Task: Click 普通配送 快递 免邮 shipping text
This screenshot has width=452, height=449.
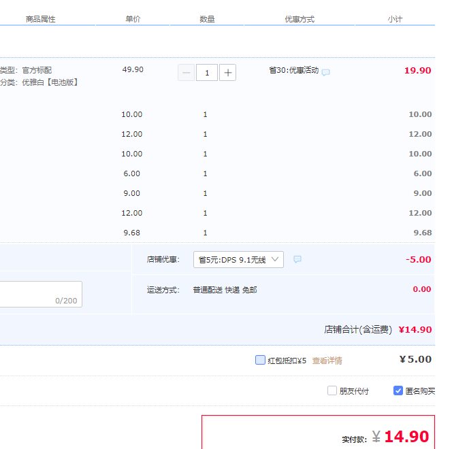Action: pyautogui.click(x=225, y=290)
